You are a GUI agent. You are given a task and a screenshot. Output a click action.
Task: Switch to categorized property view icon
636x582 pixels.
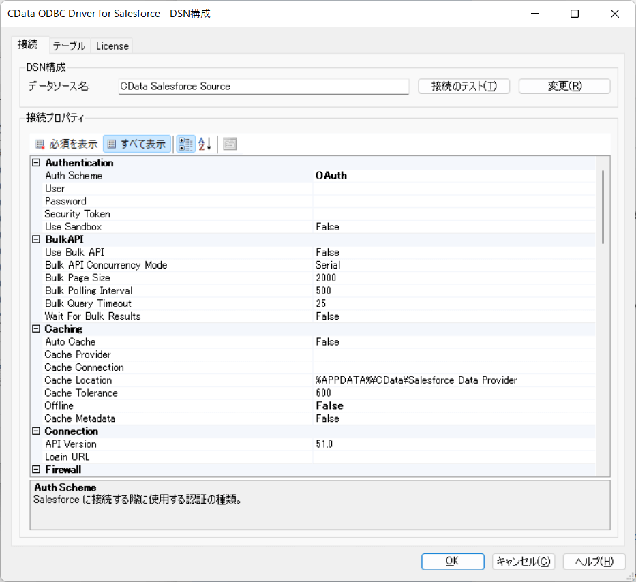tap(186, 144)
